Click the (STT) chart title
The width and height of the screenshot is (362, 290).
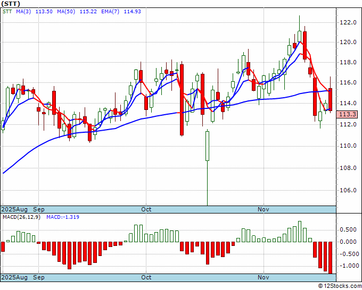(11, 4)
